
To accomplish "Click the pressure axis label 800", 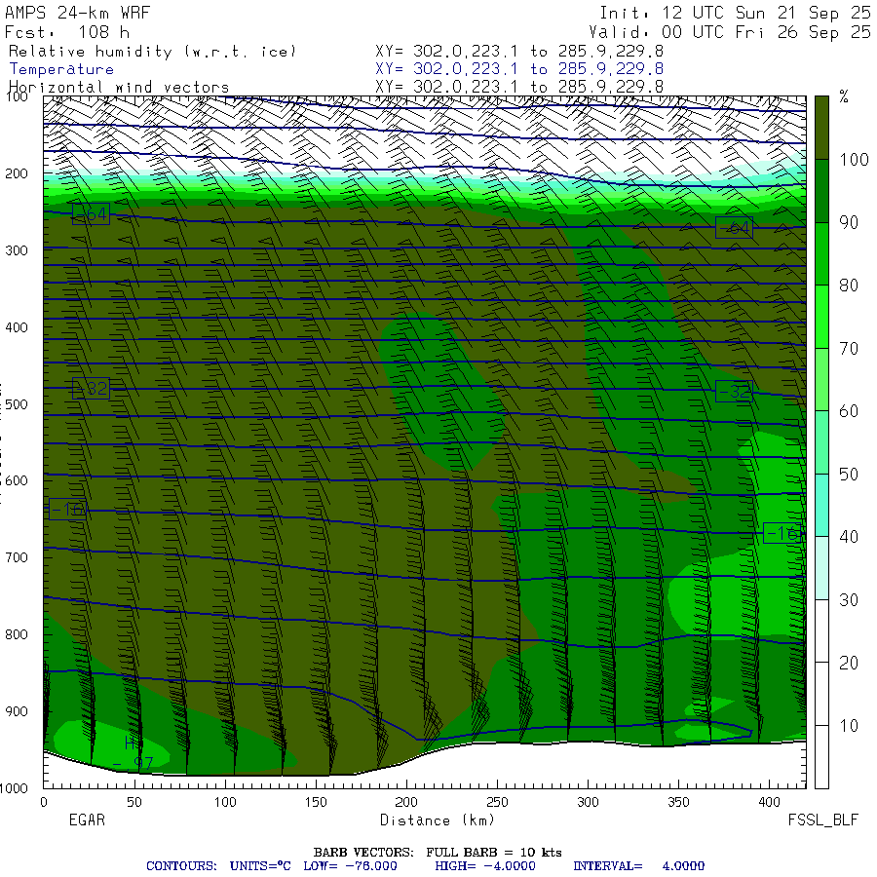I will [x=17, y=634].
